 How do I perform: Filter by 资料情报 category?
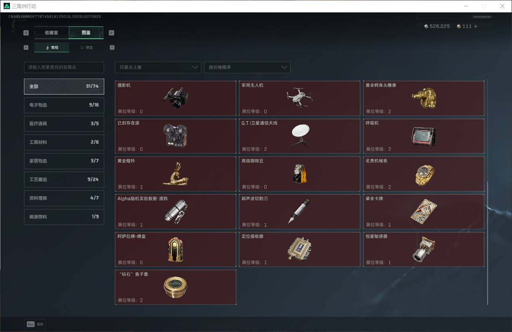(64, 198)
